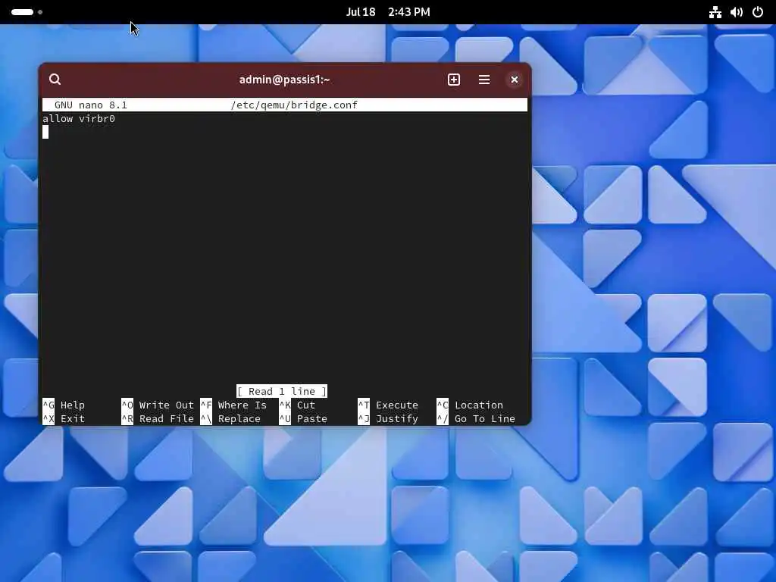Screen dimensions: 776x582
Task: Click the ^T Execute shortcut
Action: [x=388, y=405]
